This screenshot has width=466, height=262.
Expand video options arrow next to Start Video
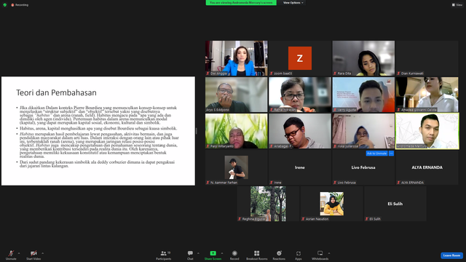42,253
